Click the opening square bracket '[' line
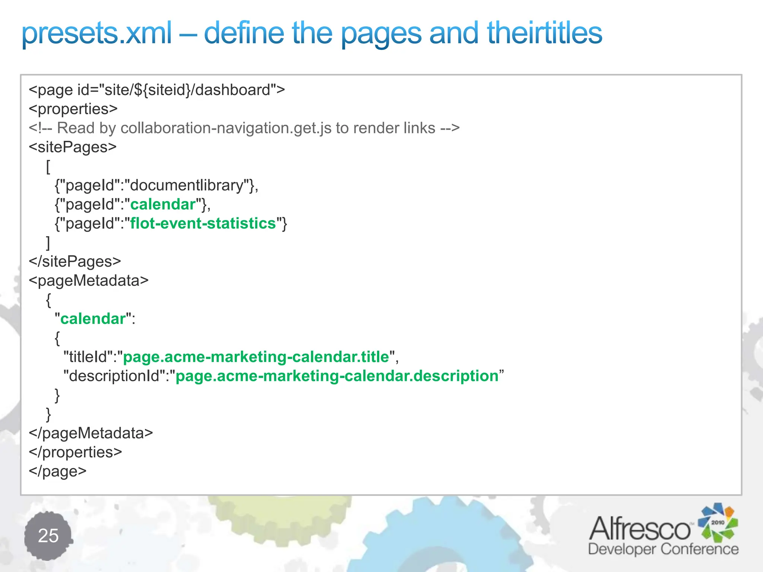Screen dimensions: 763x572 pos(48,166)
